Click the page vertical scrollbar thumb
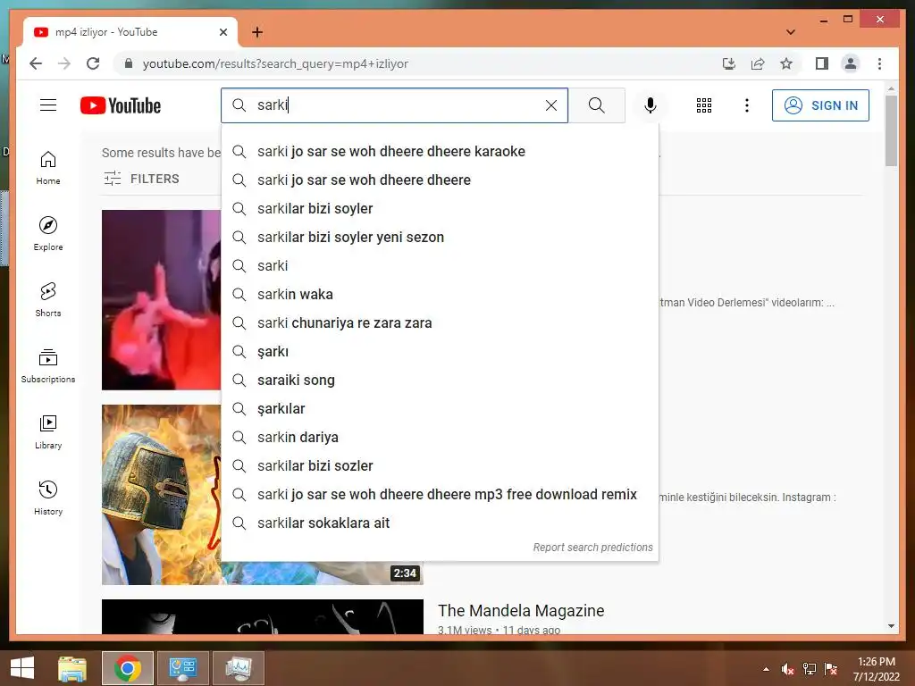This screenshot has width=915, height=686. pos(891,130)
